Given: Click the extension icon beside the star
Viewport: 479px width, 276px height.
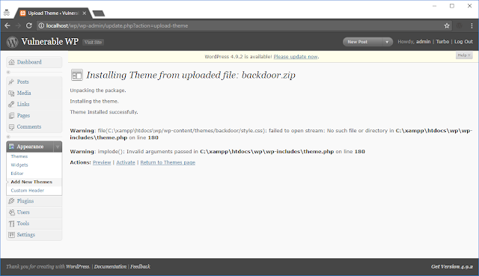Looking at the screenshot, I should [x=459, y=26].
